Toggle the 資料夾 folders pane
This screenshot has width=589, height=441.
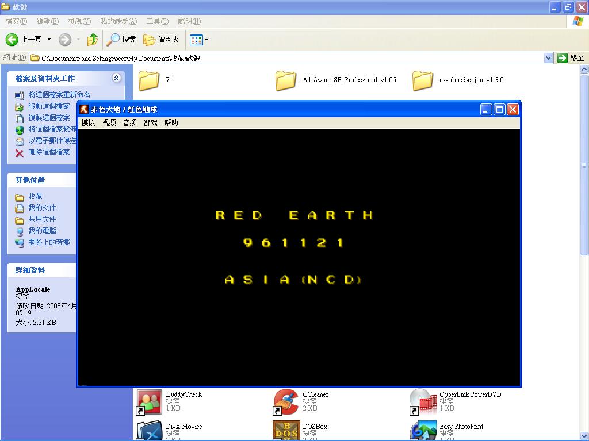click(x=162, y=40)
